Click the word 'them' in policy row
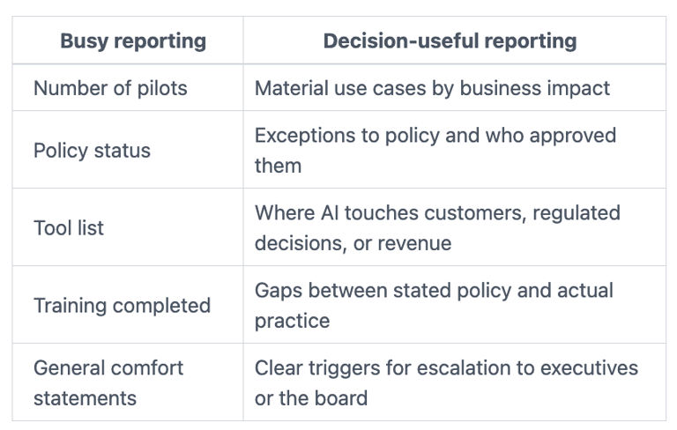677x430 pixels. [x=278, y=166]
